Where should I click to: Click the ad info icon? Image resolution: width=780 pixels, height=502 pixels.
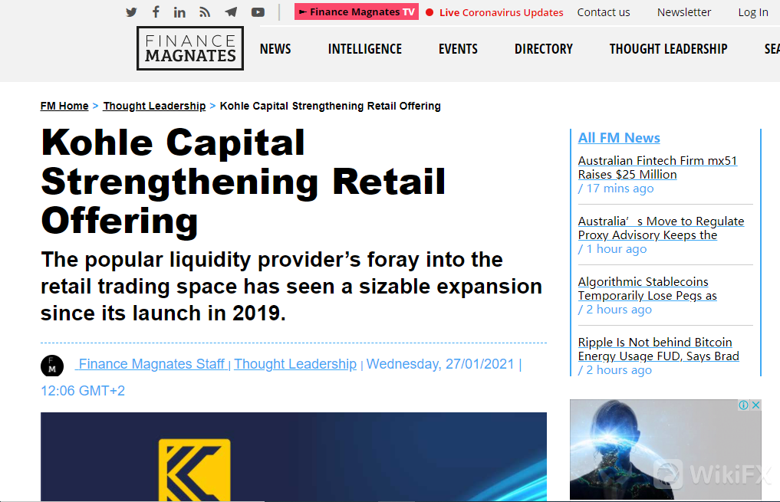[743, 405]
